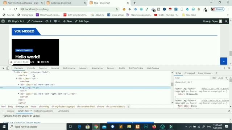This screenshot has width=232, height=130.
Task: Collapse the col-md-6 text-xs div node
Action: point(18,84)
